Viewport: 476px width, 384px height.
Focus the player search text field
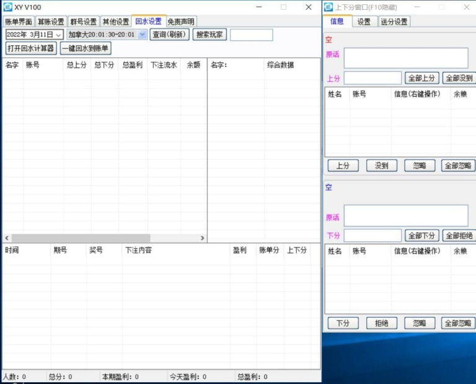coord(251,35)
